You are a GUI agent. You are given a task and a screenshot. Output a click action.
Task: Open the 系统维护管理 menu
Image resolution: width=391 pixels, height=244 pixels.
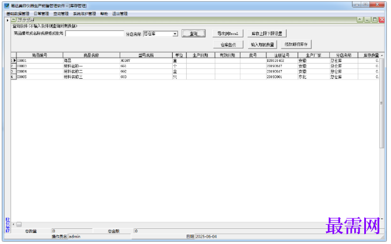click(84, 14)
